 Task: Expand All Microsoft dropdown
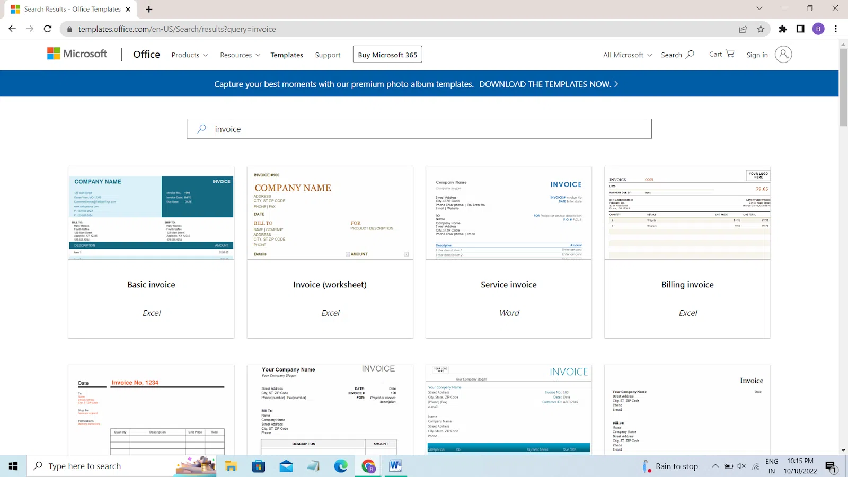click(x=628, y=55)
